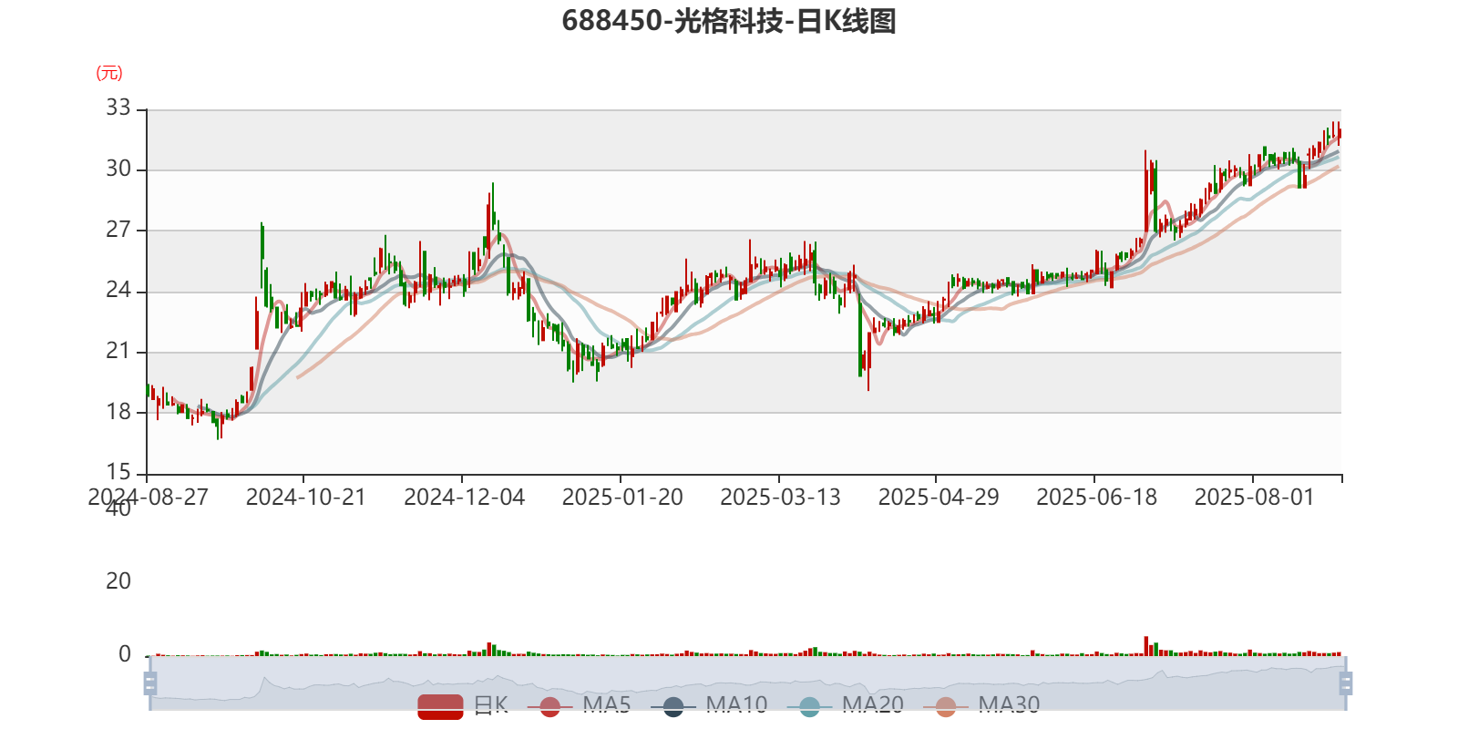Click the 2025-01-20 date axis label
Screen dimensions: 1458x729
click(622, 498)
